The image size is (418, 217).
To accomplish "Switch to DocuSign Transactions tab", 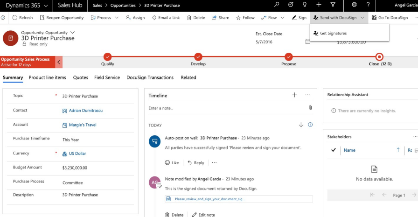I will coord(150,77).
